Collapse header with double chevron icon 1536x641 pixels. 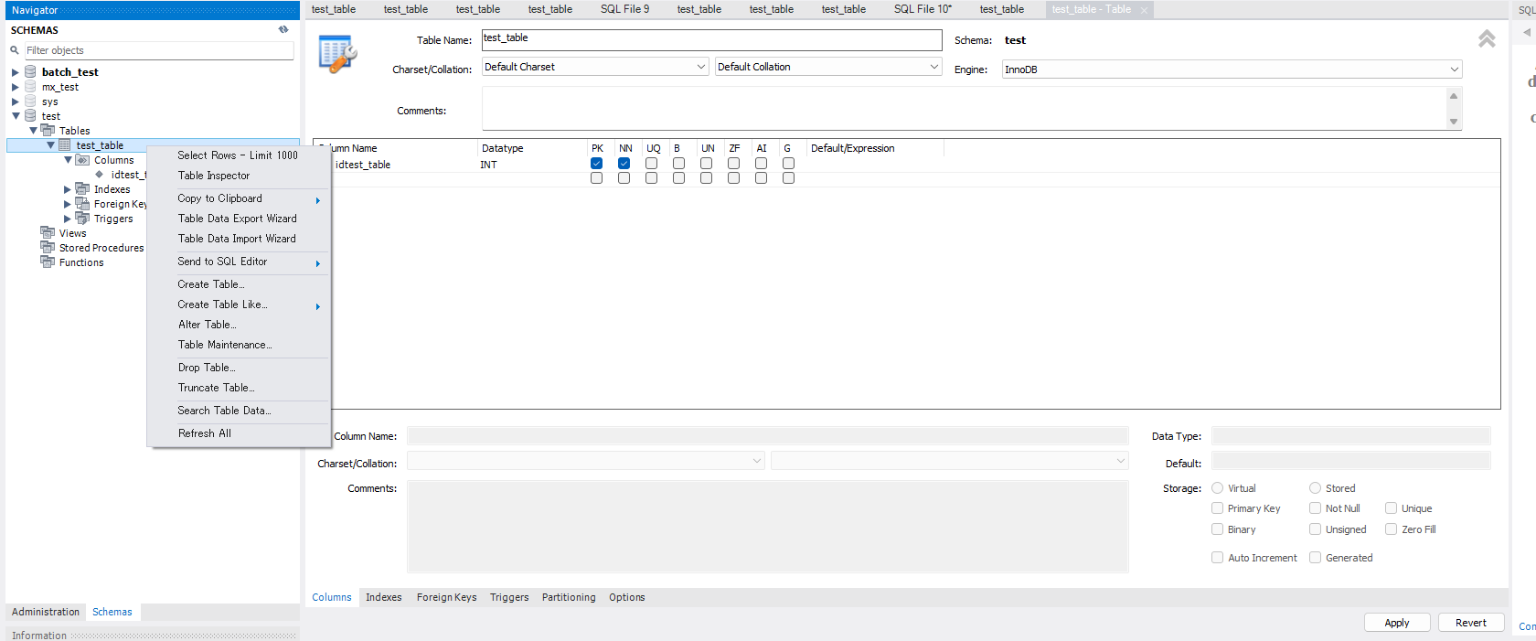[x=1487, y=38]
